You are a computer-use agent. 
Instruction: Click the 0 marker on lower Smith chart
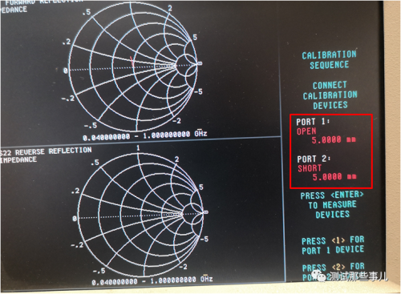(x=75, y=219)
